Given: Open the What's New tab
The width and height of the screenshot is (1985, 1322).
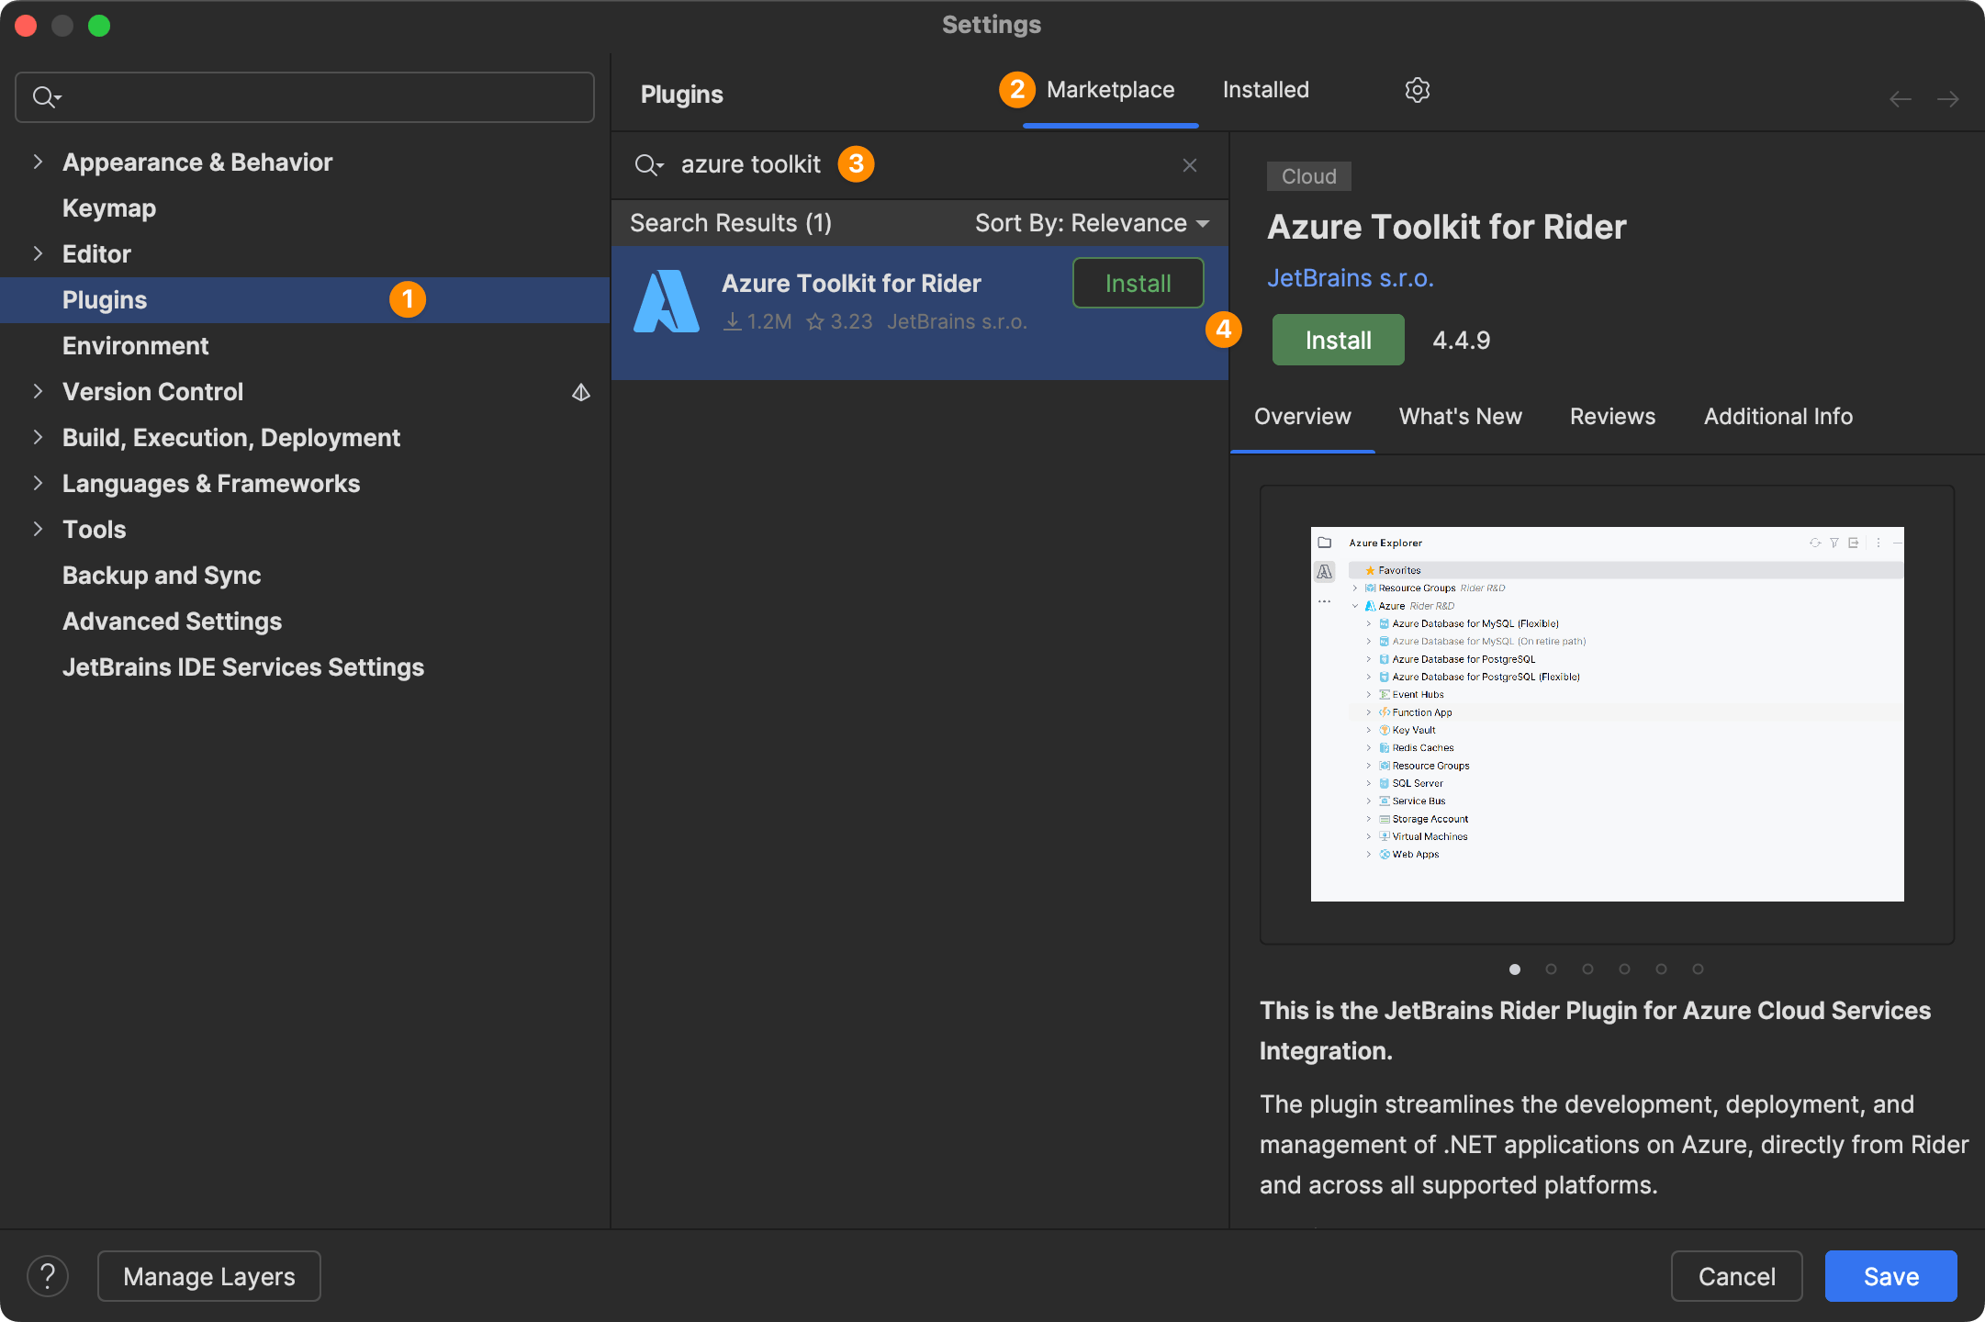Looking at the screenshot, I should point(1460,416).
